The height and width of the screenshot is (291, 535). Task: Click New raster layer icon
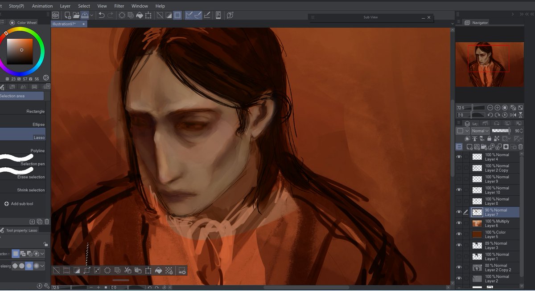(x=469, y=147)
